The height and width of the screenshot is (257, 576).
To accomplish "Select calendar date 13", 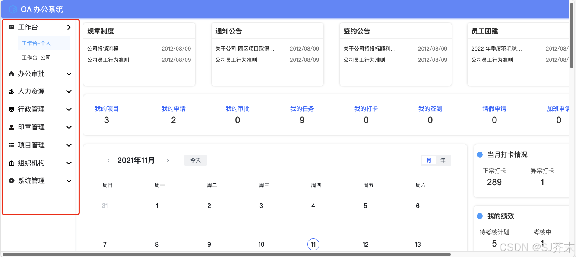I will point(418,244).
